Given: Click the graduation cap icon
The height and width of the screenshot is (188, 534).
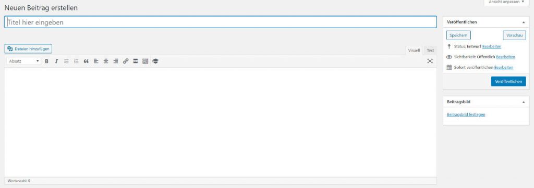Looking at the screenshot, I should click(155, 61).
